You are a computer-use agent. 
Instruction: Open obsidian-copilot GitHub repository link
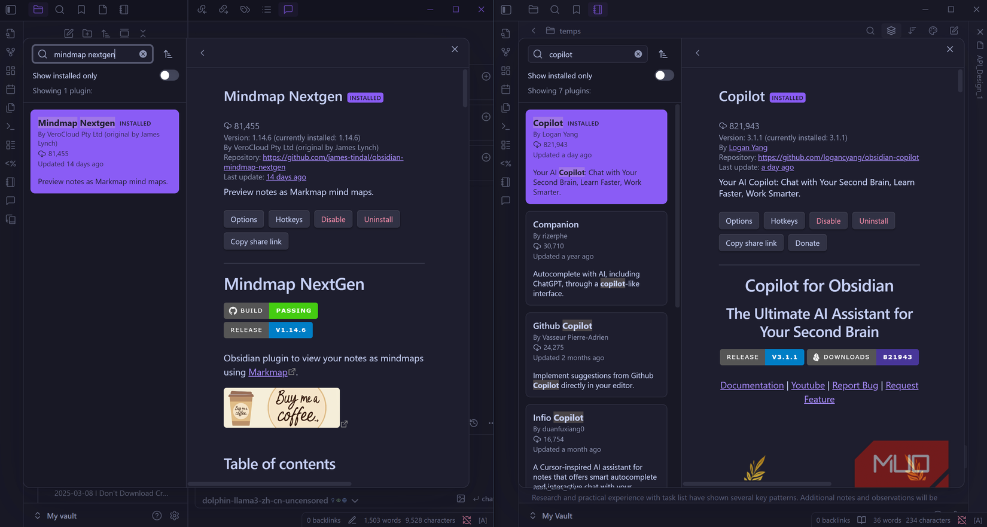838,157
